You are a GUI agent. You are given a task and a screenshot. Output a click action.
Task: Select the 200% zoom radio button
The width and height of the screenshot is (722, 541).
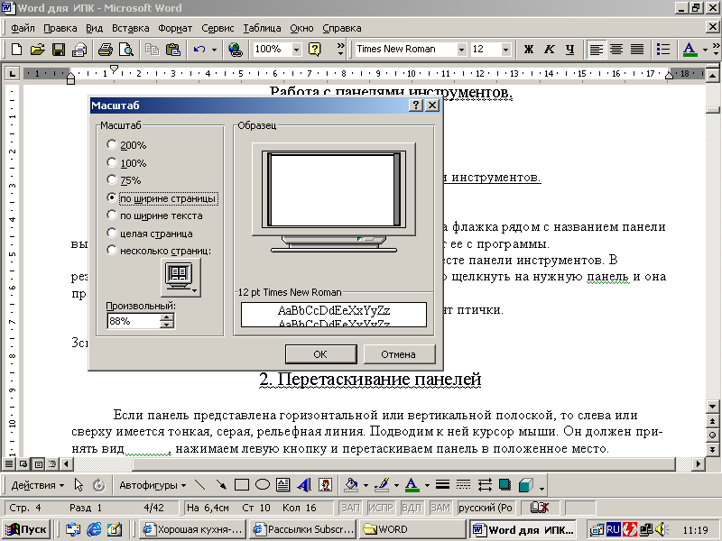click(111, 144)
